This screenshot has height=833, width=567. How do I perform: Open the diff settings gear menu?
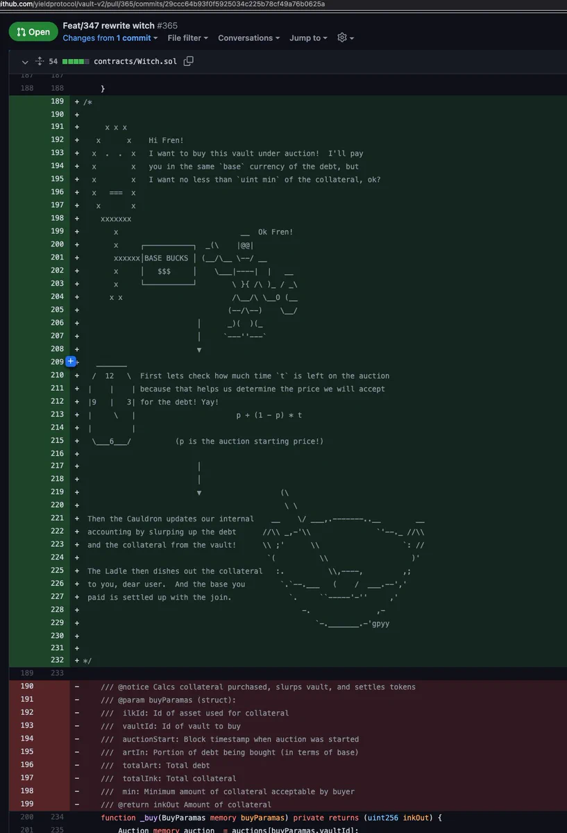click(346, 38)
